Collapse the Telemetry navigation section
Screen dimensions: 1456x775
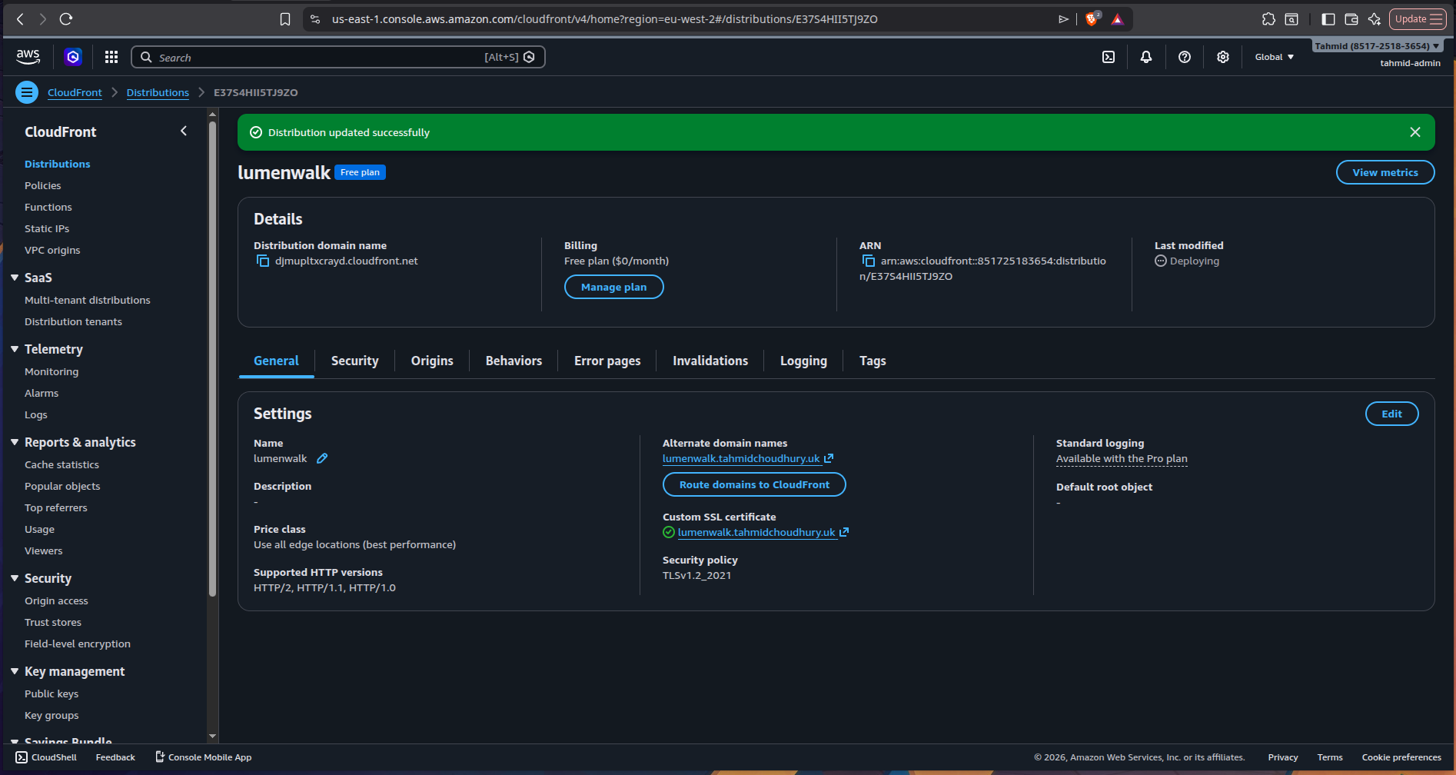click(x=15, y=349)
